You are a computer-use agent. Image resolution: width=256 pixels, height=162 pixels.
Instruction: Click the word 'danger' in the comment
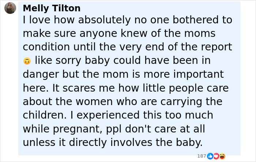(41, 74)
